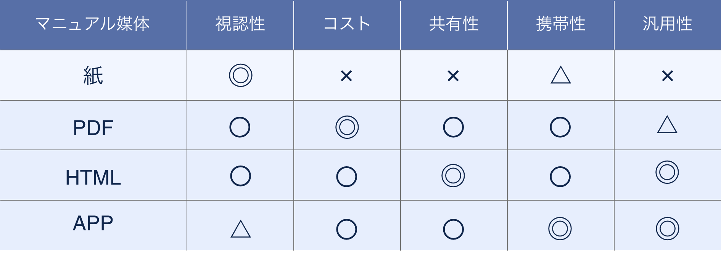This screenshot has width=721, height=254.
Task: Select the 汎用性 column header
Action: coord(667,24)
